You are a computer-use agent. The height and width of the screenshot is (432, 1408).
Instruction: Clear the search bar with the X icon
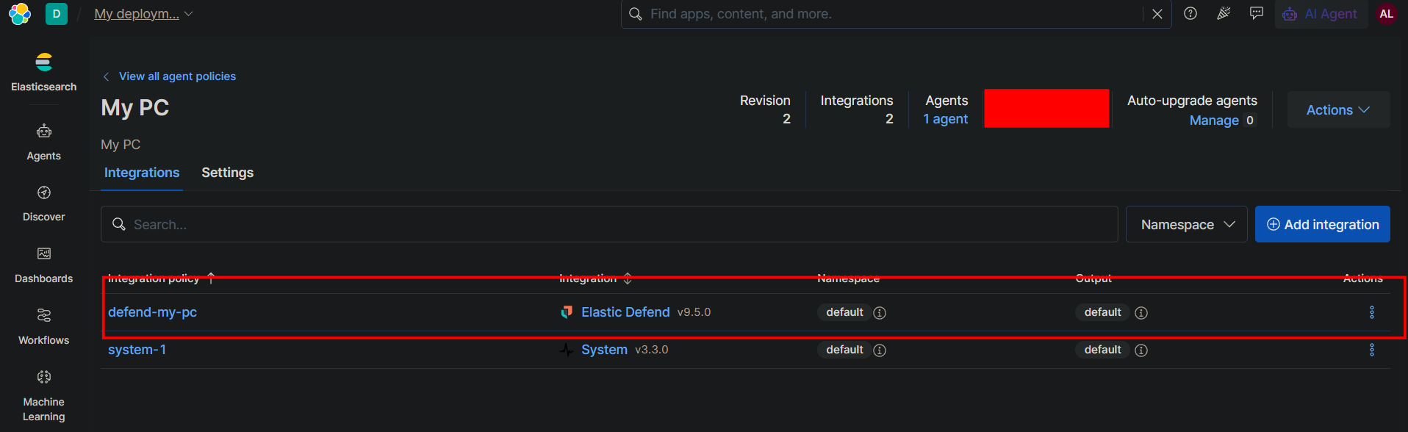point(1157,14)
